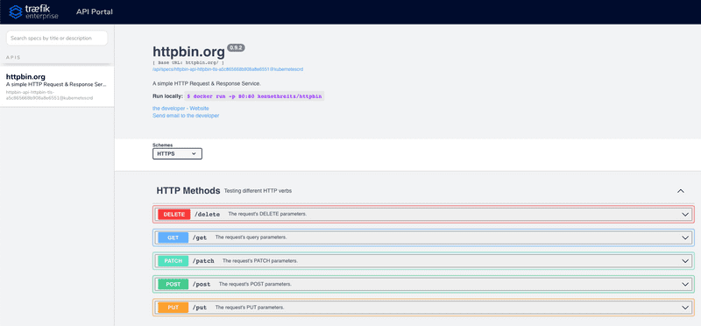This screenshot has height=326, width=701.
Task: Click the /get path text
Action: pyautogui.click(x=200, y=237)
